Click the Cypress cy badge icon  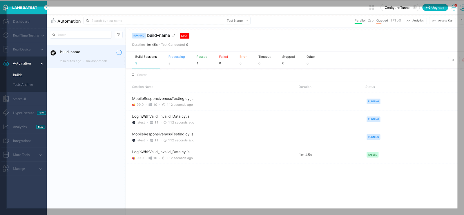pyautogui.click(x=53, y=53)
